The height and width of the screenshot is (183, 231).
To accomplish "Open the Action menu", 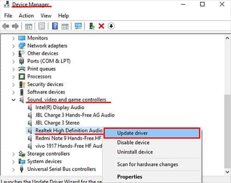I will click(26, 16).
